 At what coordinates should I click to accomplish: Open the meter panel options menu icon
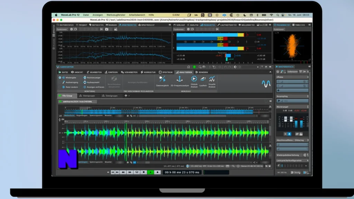[270, 25]
